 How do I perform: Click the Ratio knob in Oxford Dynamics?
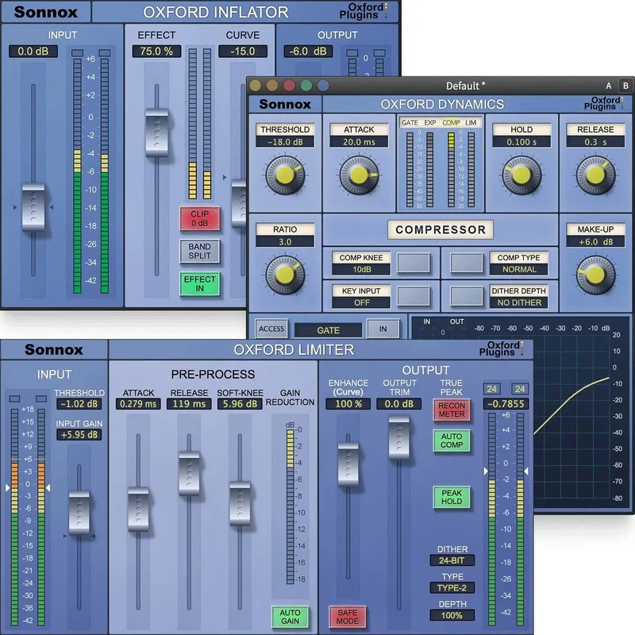pyautogui.click(x=285, y=275)
